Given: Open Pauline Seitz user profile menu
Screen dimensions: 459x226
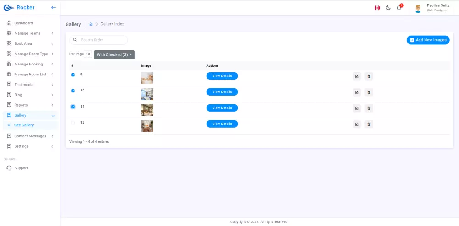Looking at the screenshot, I should 431,8.
